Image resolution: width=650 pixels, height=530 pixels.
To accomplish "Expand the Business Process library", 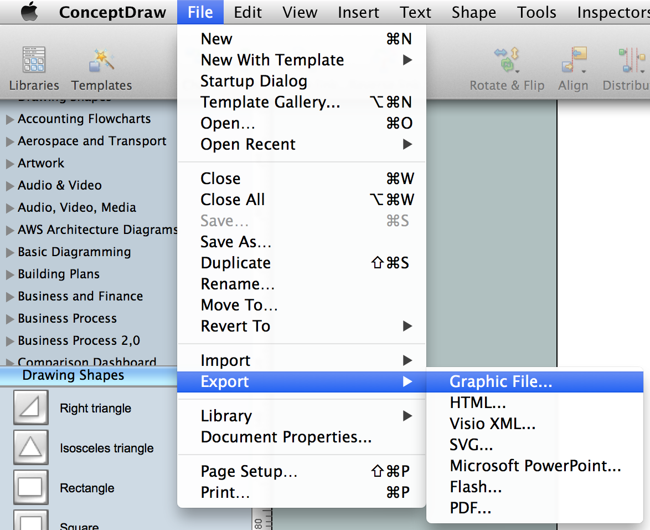I will (10, 319).
